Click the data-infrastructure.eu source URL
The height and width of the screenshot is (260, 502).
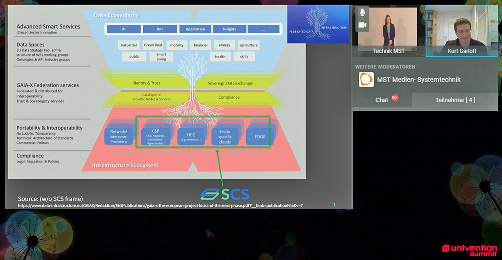point(160,205)
